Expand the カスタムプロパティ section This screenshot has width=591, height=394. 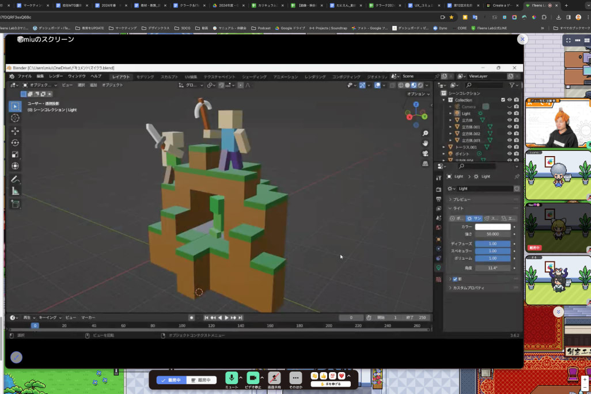tap(468, 287)
